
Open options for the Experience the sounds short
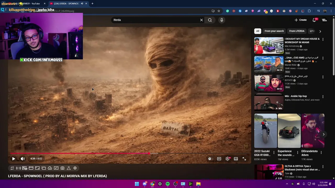point(298,152)
